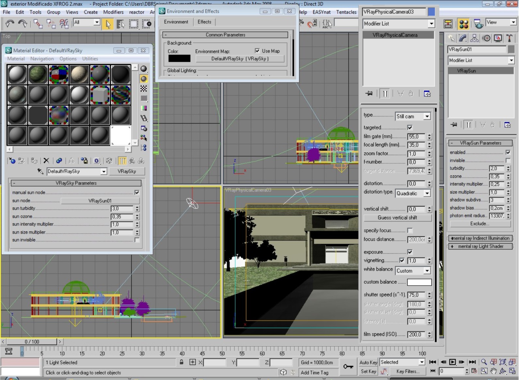Disable the Use Map checkbox
Viewport: 519px width, 380px height.
(x=257, y=51)
